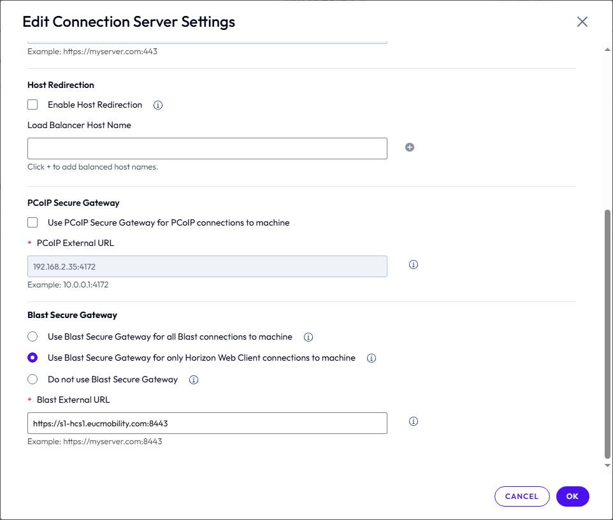Select Blast Secure Gateway for all Blast connections
Screen dimensions: 613x520
coord(32,336)
